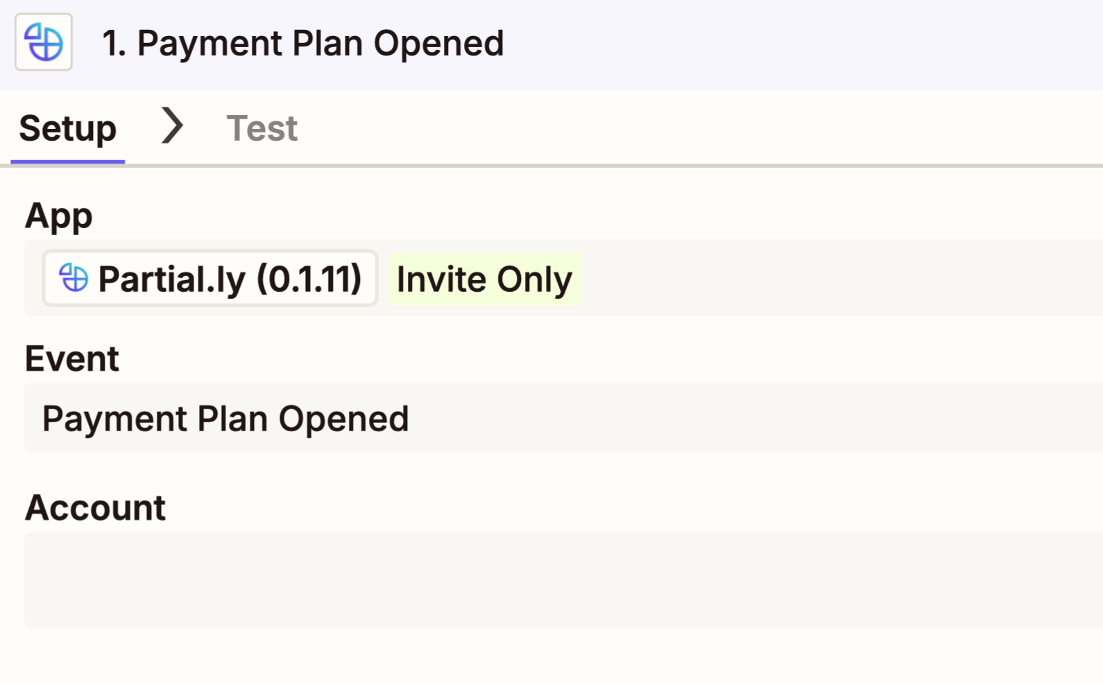The width and height of the screenshot is (1103, 685).
Task: Click the purple underline beneath Setup
Action: (66, 160)
